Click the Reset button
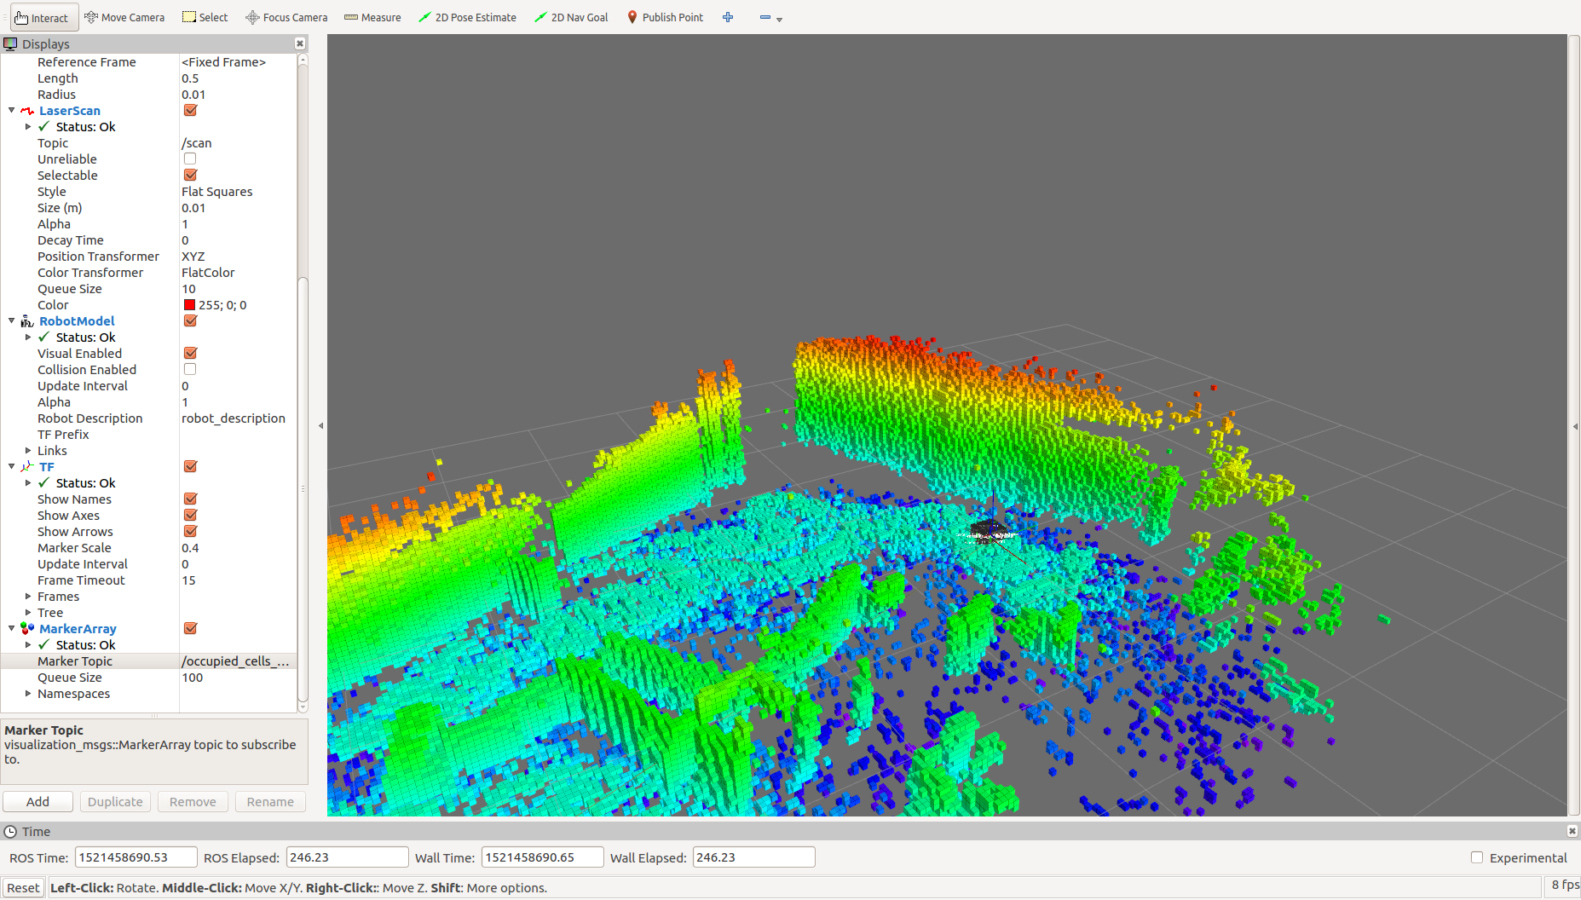This screenshot has width=1581, height=900. pos(23,888)
